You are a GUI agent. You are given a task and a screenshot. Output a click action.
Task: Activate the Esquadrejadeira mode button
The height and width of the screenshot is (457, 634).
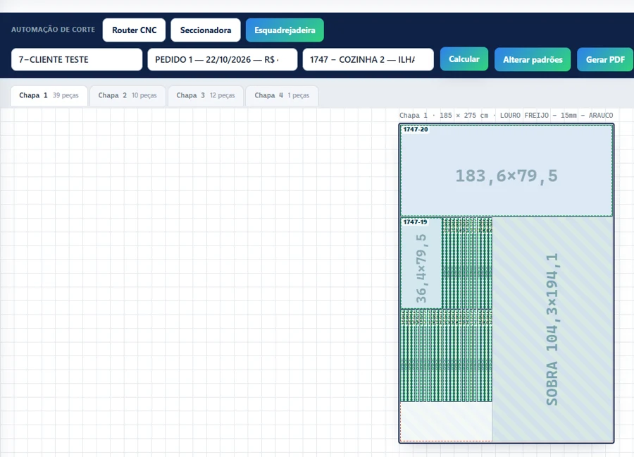point(285,30)
